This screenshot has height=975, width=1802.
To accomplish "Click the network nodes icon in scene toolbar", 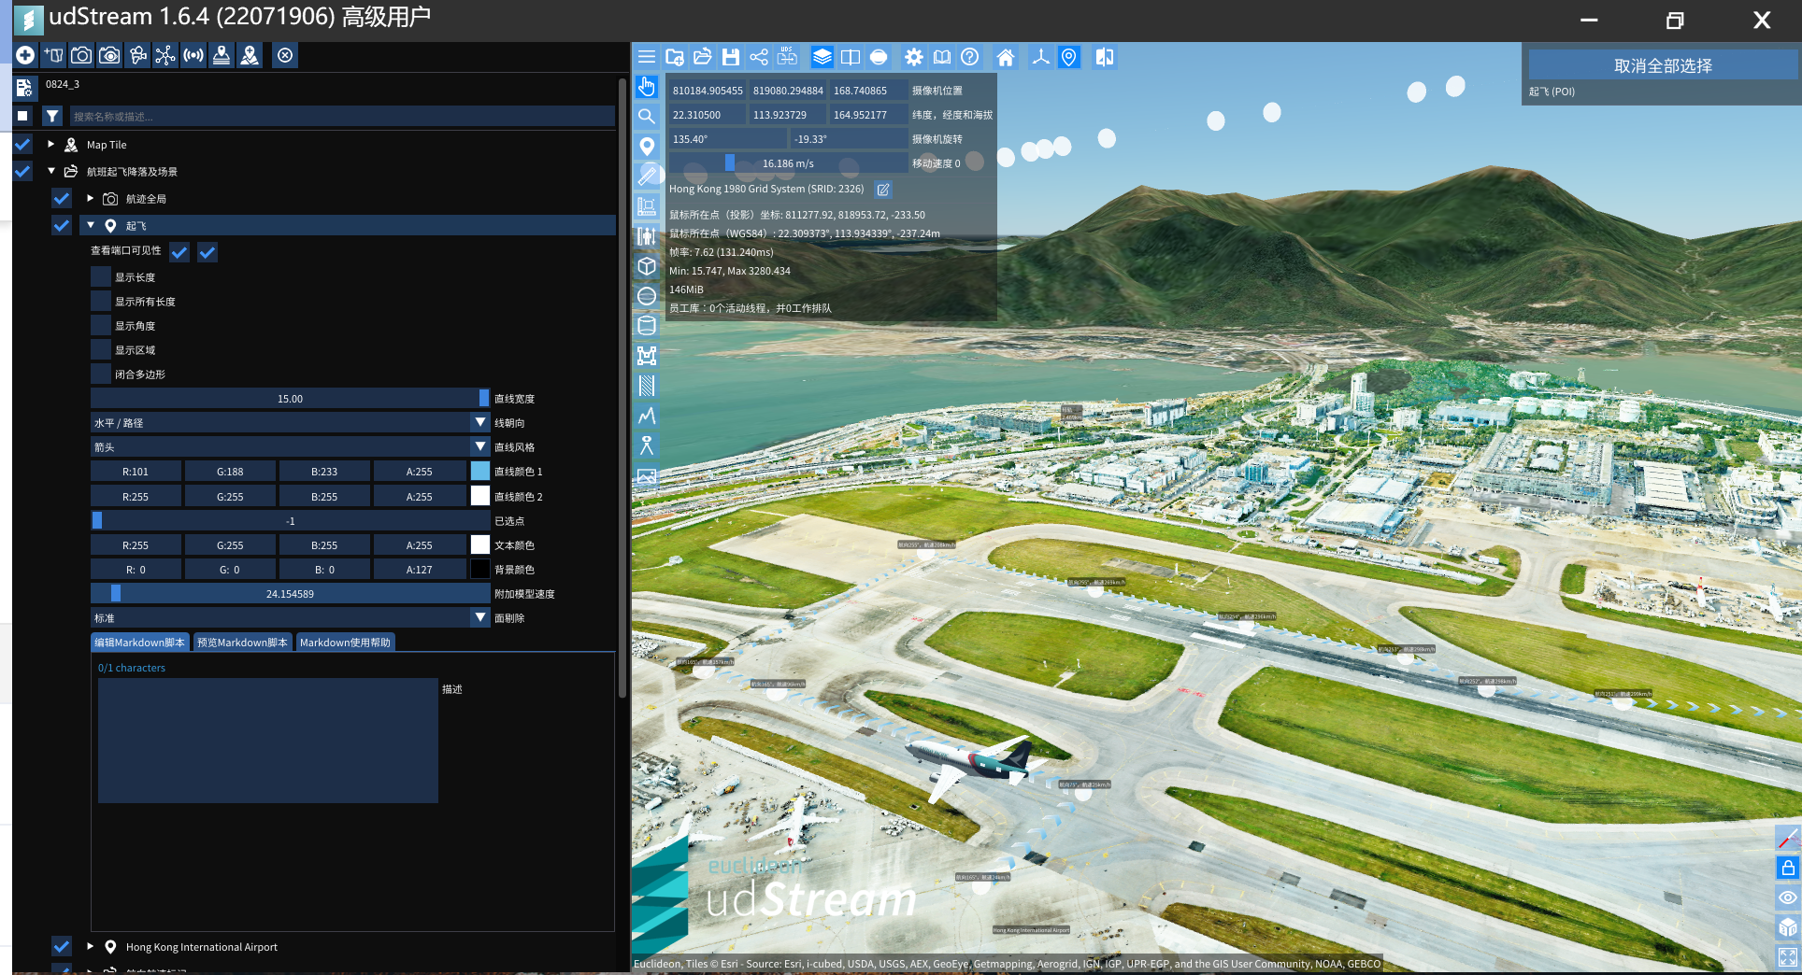I will click(165, 55).
